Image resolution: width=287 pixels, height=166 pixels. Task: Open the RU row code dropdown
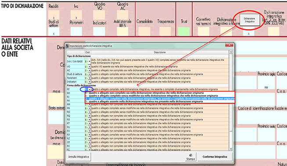pyautogui.click(x=90, y=127)
